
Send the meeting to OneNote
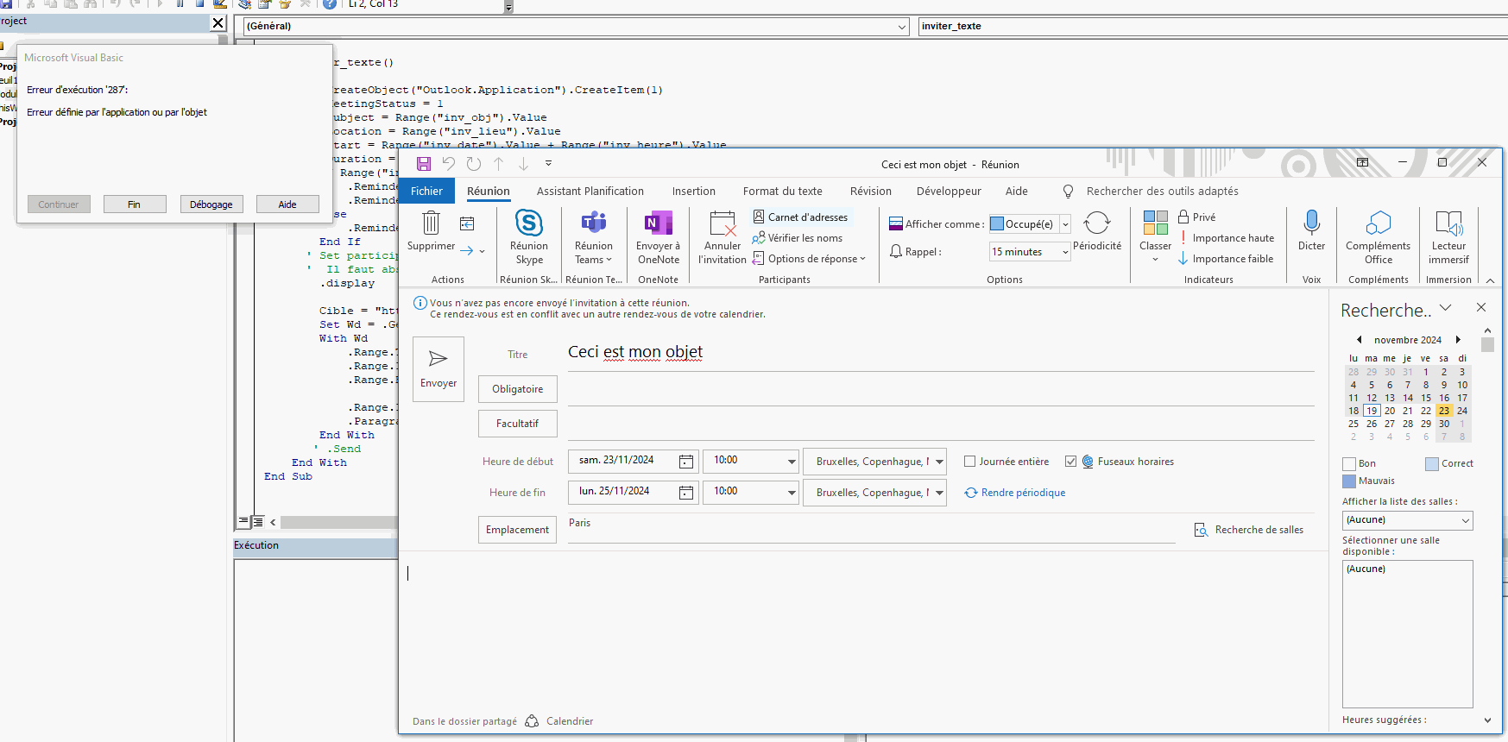[659, 223]
